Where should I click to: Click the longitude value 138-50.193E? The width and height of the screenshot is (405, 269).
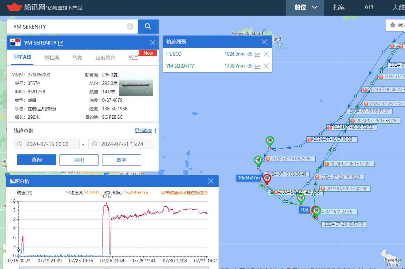click(114, 109)
